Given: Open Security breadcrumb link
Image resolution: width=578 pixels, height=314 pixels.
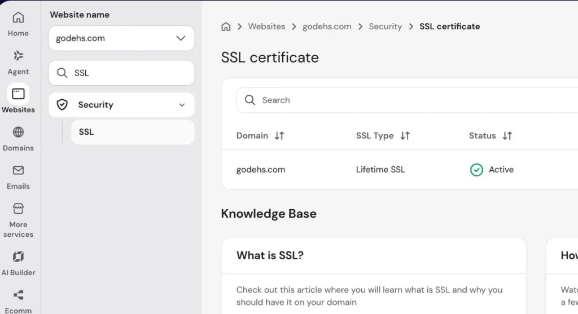Looking at the screenshot, I should click(385, 26).
